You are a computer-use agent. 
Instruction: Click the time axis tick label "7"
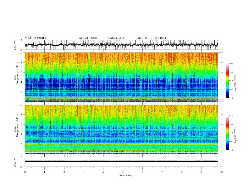point(162,172)
